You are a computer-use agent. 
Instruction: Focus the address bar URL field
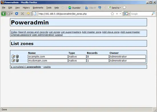(74, 14)
